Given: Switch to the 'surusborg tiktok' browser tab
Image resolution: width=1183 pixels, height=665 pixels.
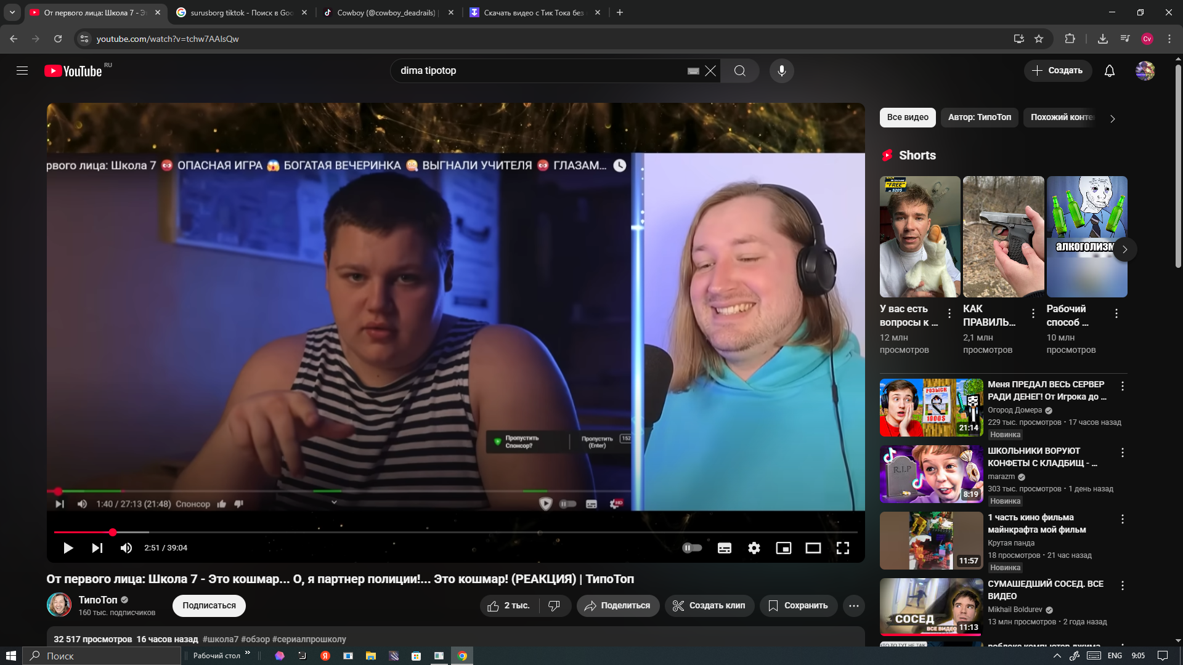Looking at the screenshot, I should pos(241,12).
